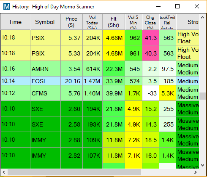Select PSIX symbol at price 5.37
This screenshot has height=177, width=207.
(x=46, y=38)
